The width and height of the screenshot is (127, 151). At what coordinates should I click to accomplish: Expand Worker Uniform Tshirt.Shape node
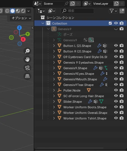54,118
